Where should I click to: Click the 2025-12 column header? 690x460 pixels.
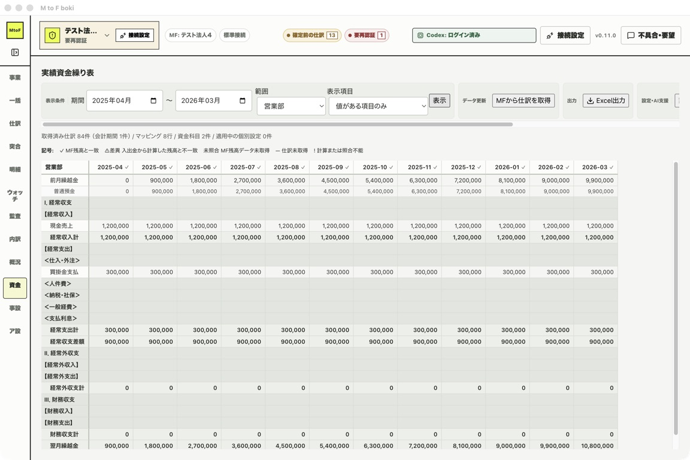pyautogui.click(x=464, y=167)
